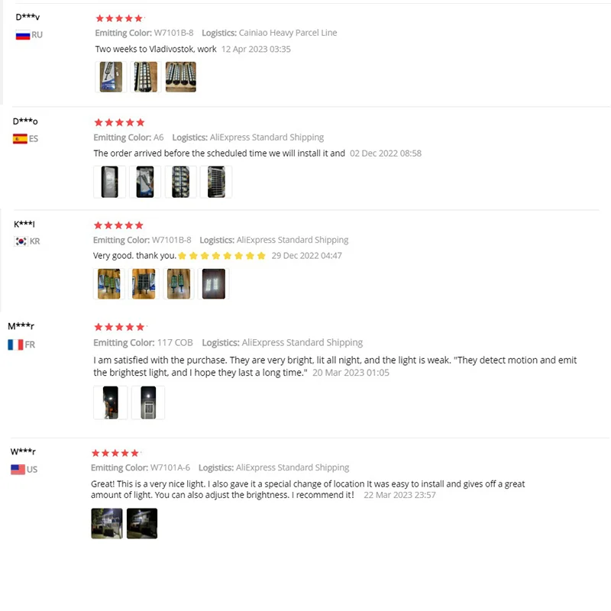The width and height of the screenshot is (611, 611).
Task: View second photo in K***l's review
Action: click(144, 283)
